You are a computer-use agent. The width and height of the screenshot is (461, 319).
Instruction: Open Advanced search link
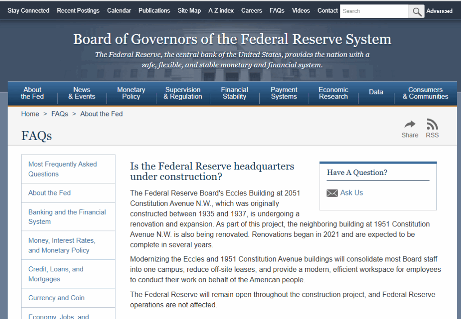point(439,11)
